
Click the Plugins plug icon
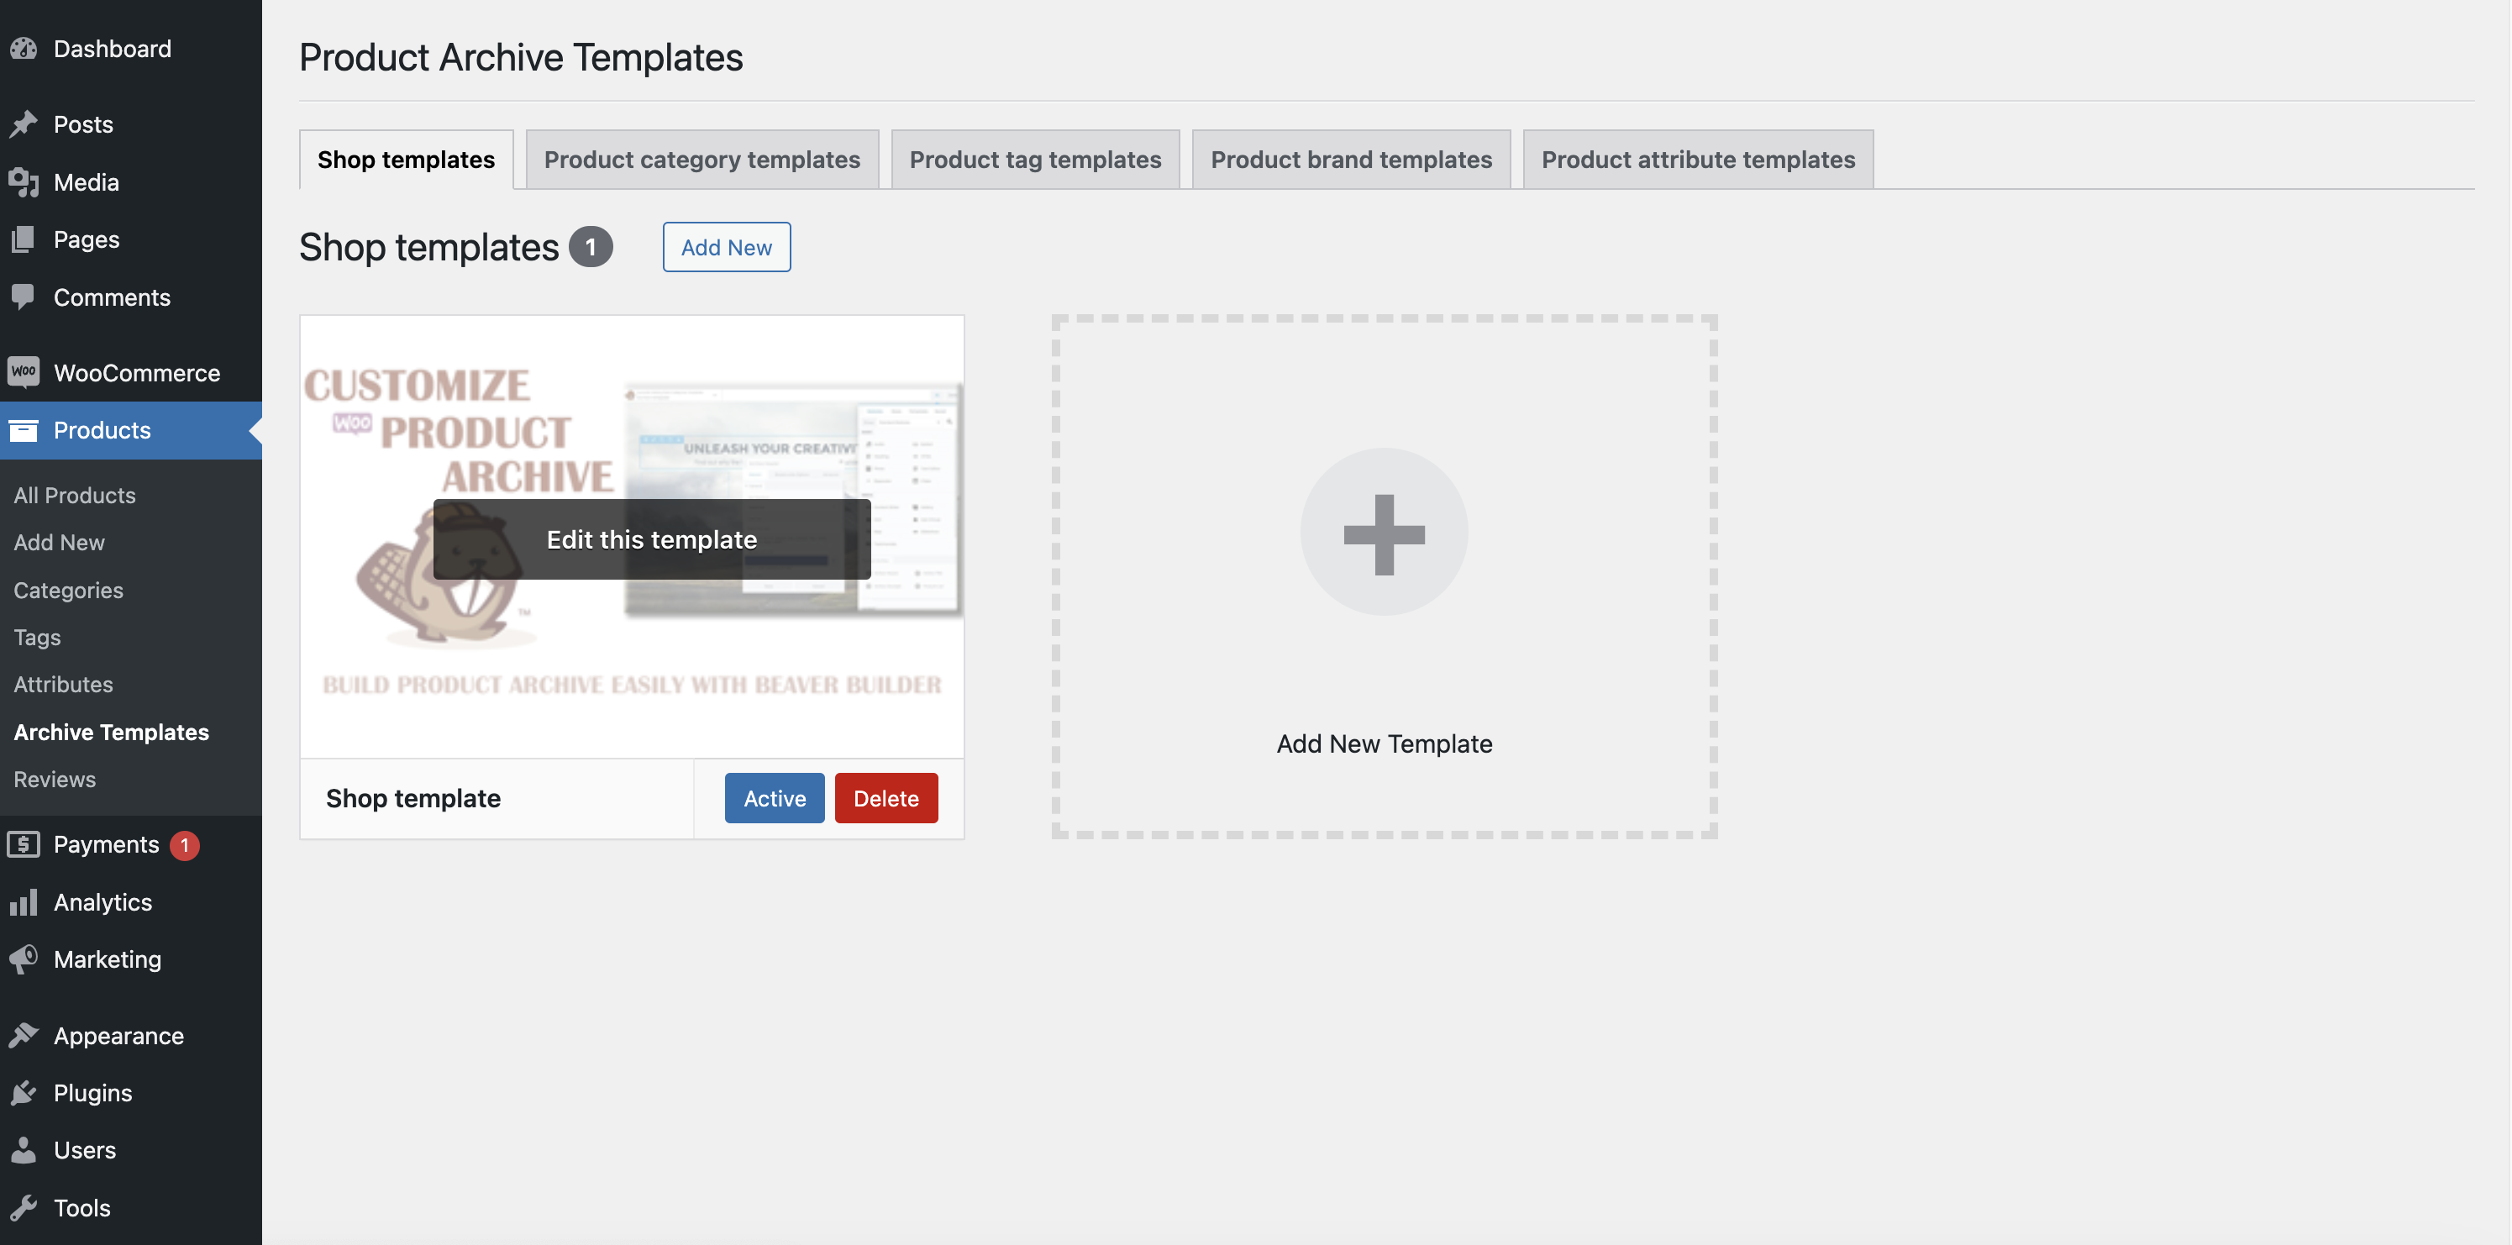24,1093
